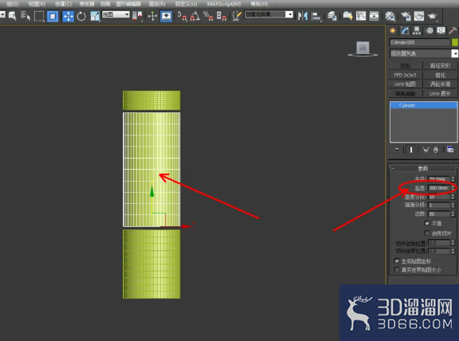Toggle the Angle Snap icon
This screenshot has height=341, width=459.
click(x=195, y=16)
